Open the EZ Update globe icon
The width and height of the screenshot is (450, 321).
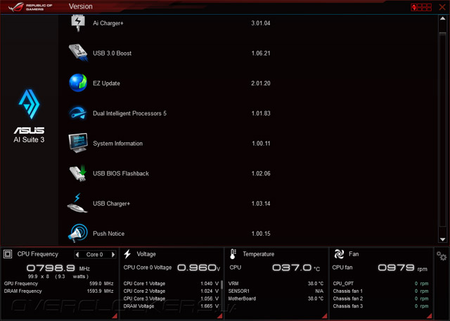point(78,83)
